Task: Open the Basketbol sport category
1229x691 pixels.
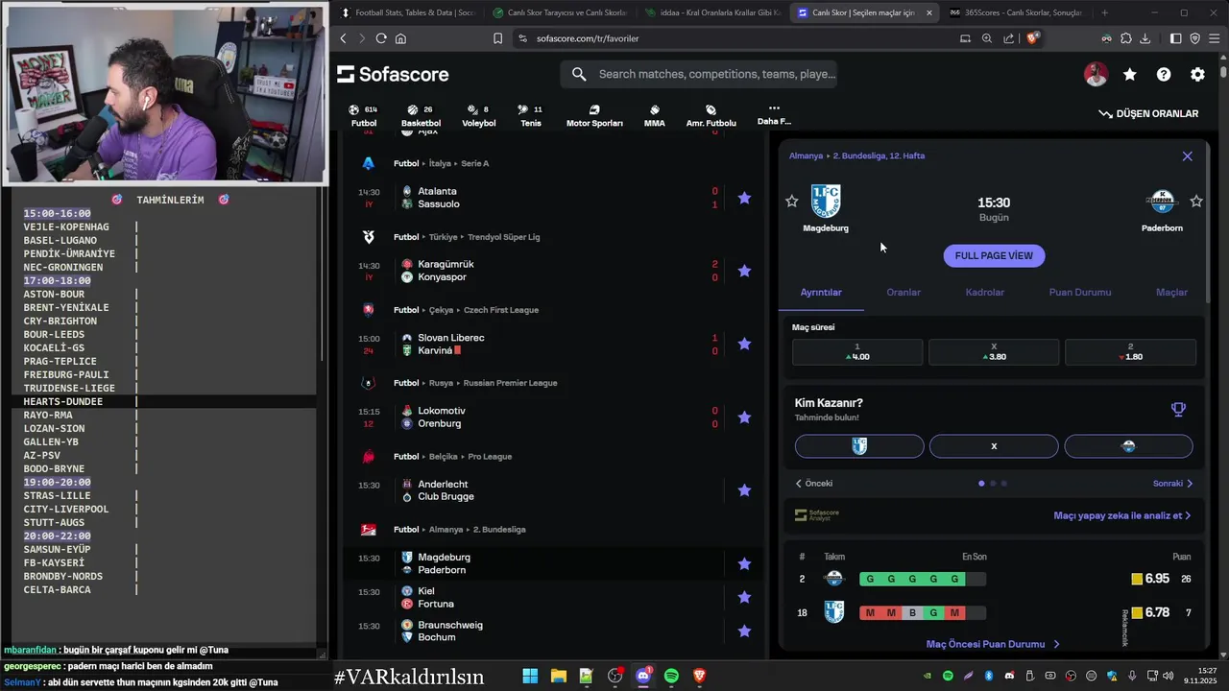Action: click(421, 116)
